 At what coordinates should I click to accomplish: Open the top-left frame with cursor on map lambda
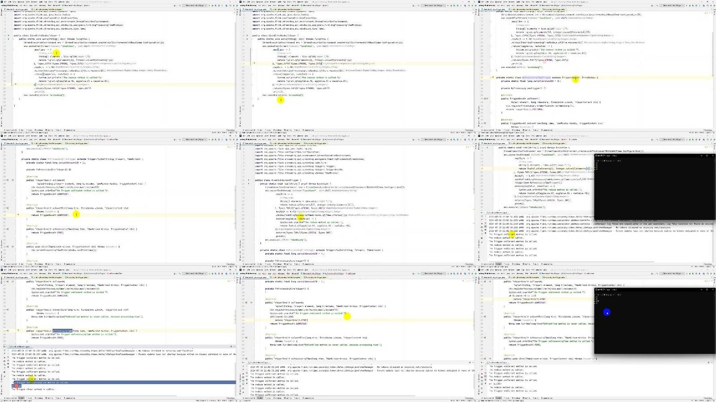tap(119, 67)
